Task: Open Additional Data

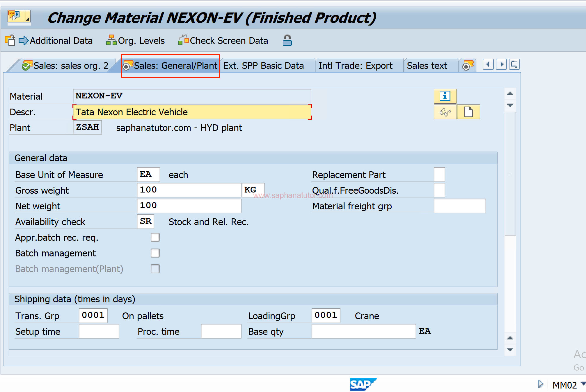Action: (56, 41)
